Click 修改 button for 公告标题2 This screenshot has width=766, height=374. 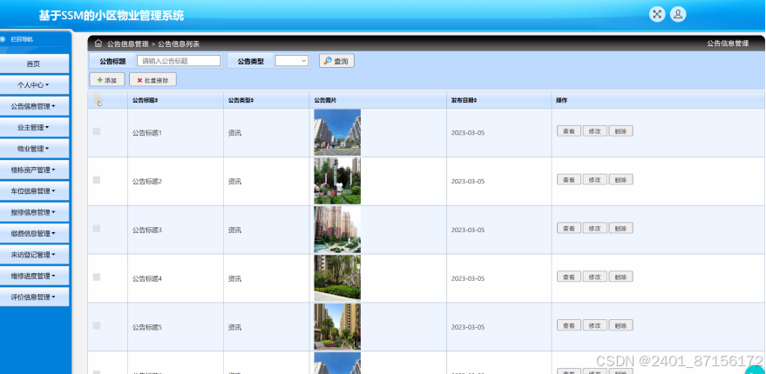pos(594,179)
